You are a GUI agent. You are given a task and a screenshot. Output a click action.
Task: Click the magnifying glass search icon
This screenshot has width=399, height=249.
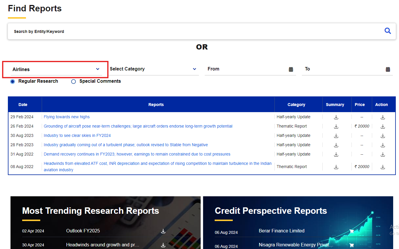[x=388, y=31]
